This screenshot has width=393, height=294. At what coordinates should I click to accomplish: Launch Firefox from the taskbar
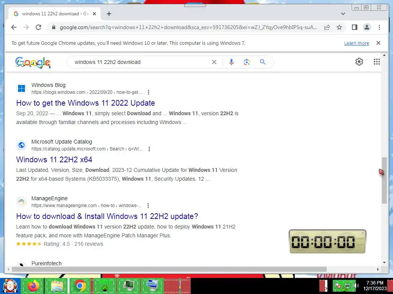[x=33, y=286]
